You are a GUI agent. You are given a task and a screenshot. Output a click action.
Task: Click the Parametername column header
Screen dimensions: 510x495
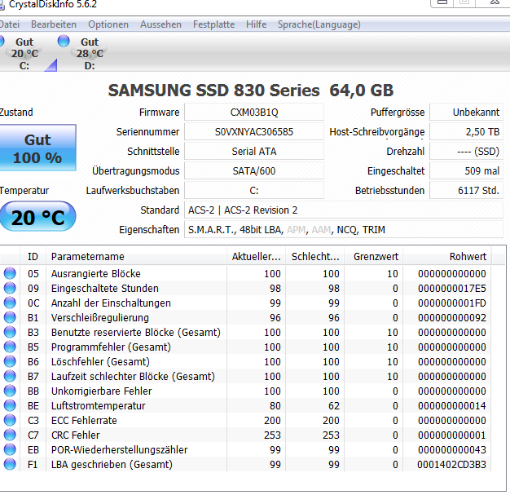coord(136,257)
